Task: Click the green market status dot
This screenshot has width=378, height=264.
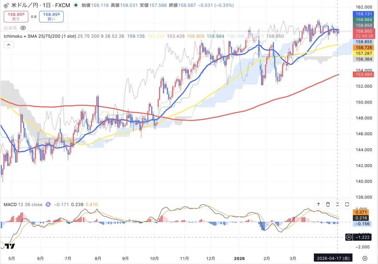Action: point(76,5)
